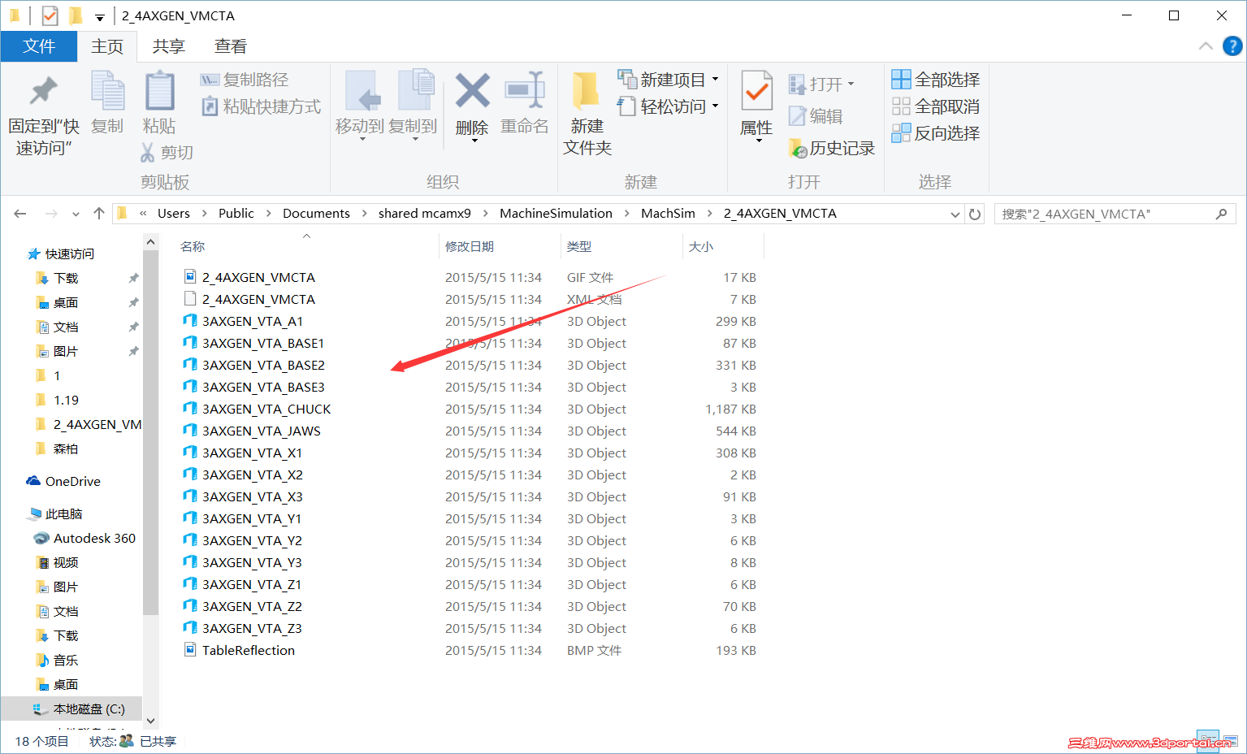
Task: Expand the 新建项目 (New item) dropdown
Action: (x=713, y=79)
